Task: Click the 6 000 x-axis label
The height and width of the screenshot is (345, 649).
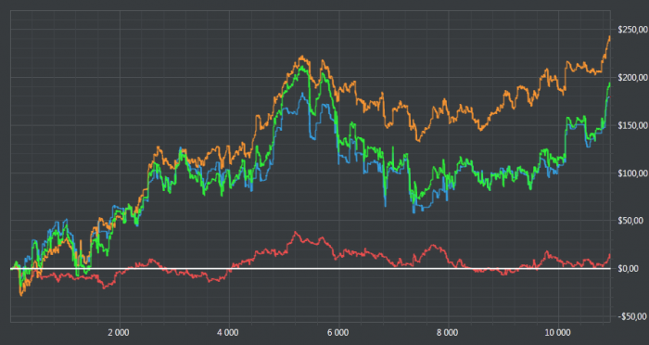Action: [337, 333]
